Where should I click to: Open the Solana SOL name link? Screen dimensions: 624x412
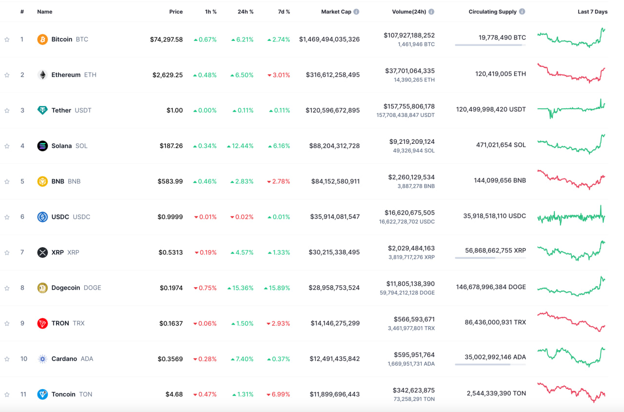tap(69, 146)
